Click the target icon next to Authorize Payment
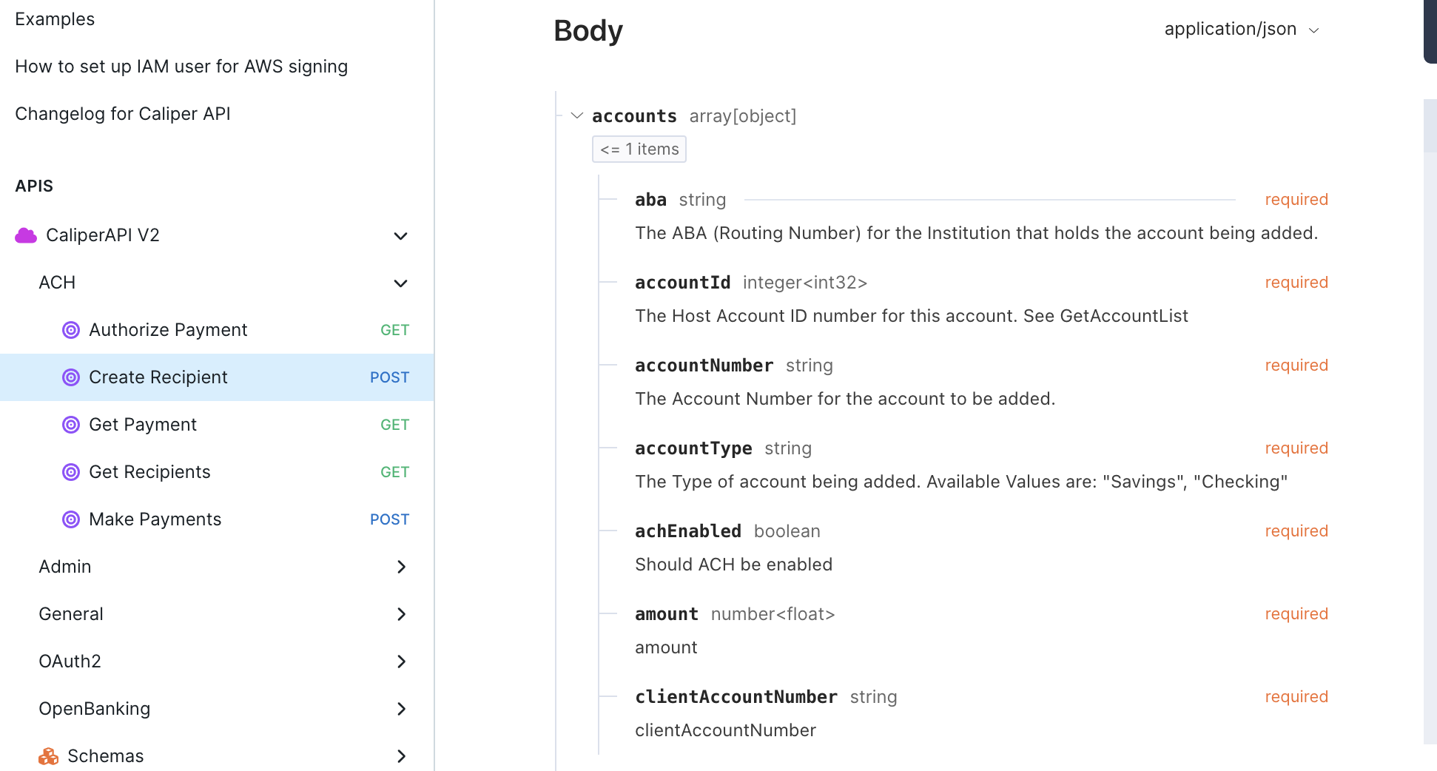This screenshot has height=771, width=1437. point(71,330)
